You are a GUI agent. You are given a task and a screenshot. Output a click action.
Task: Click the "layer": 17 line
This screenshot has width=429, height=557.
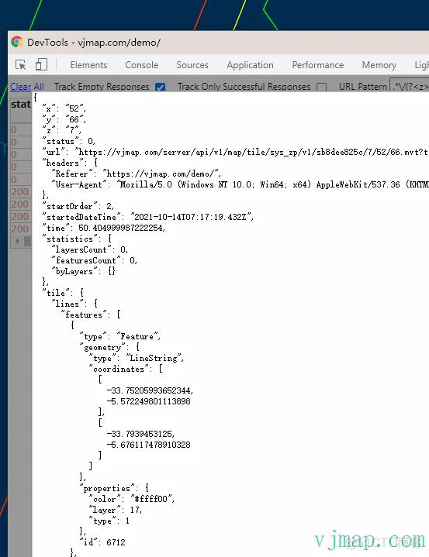click(x=116, y=510)
